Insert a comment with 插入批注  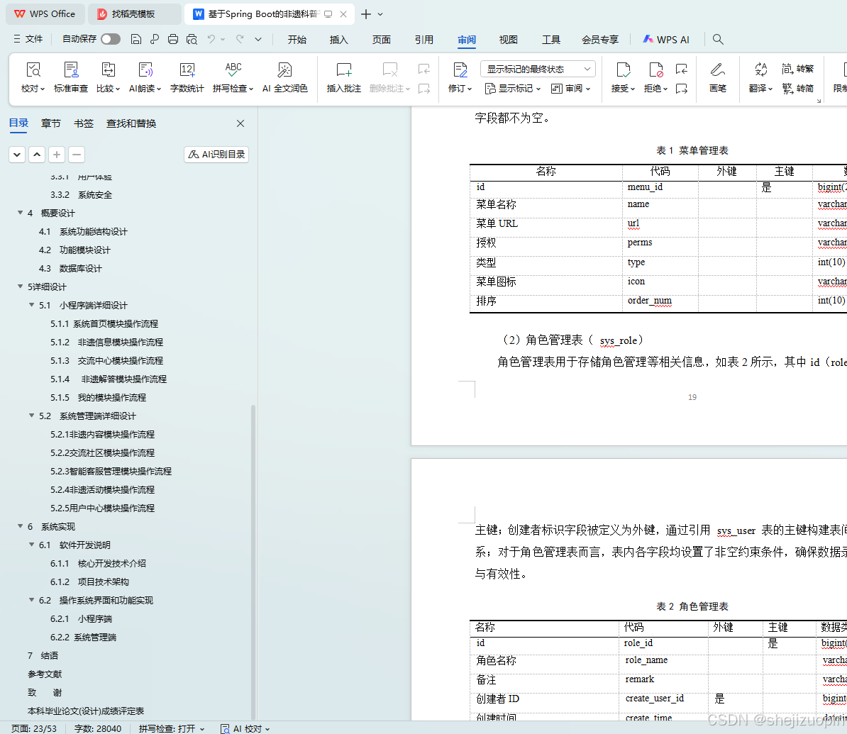[x=343, y=77]
